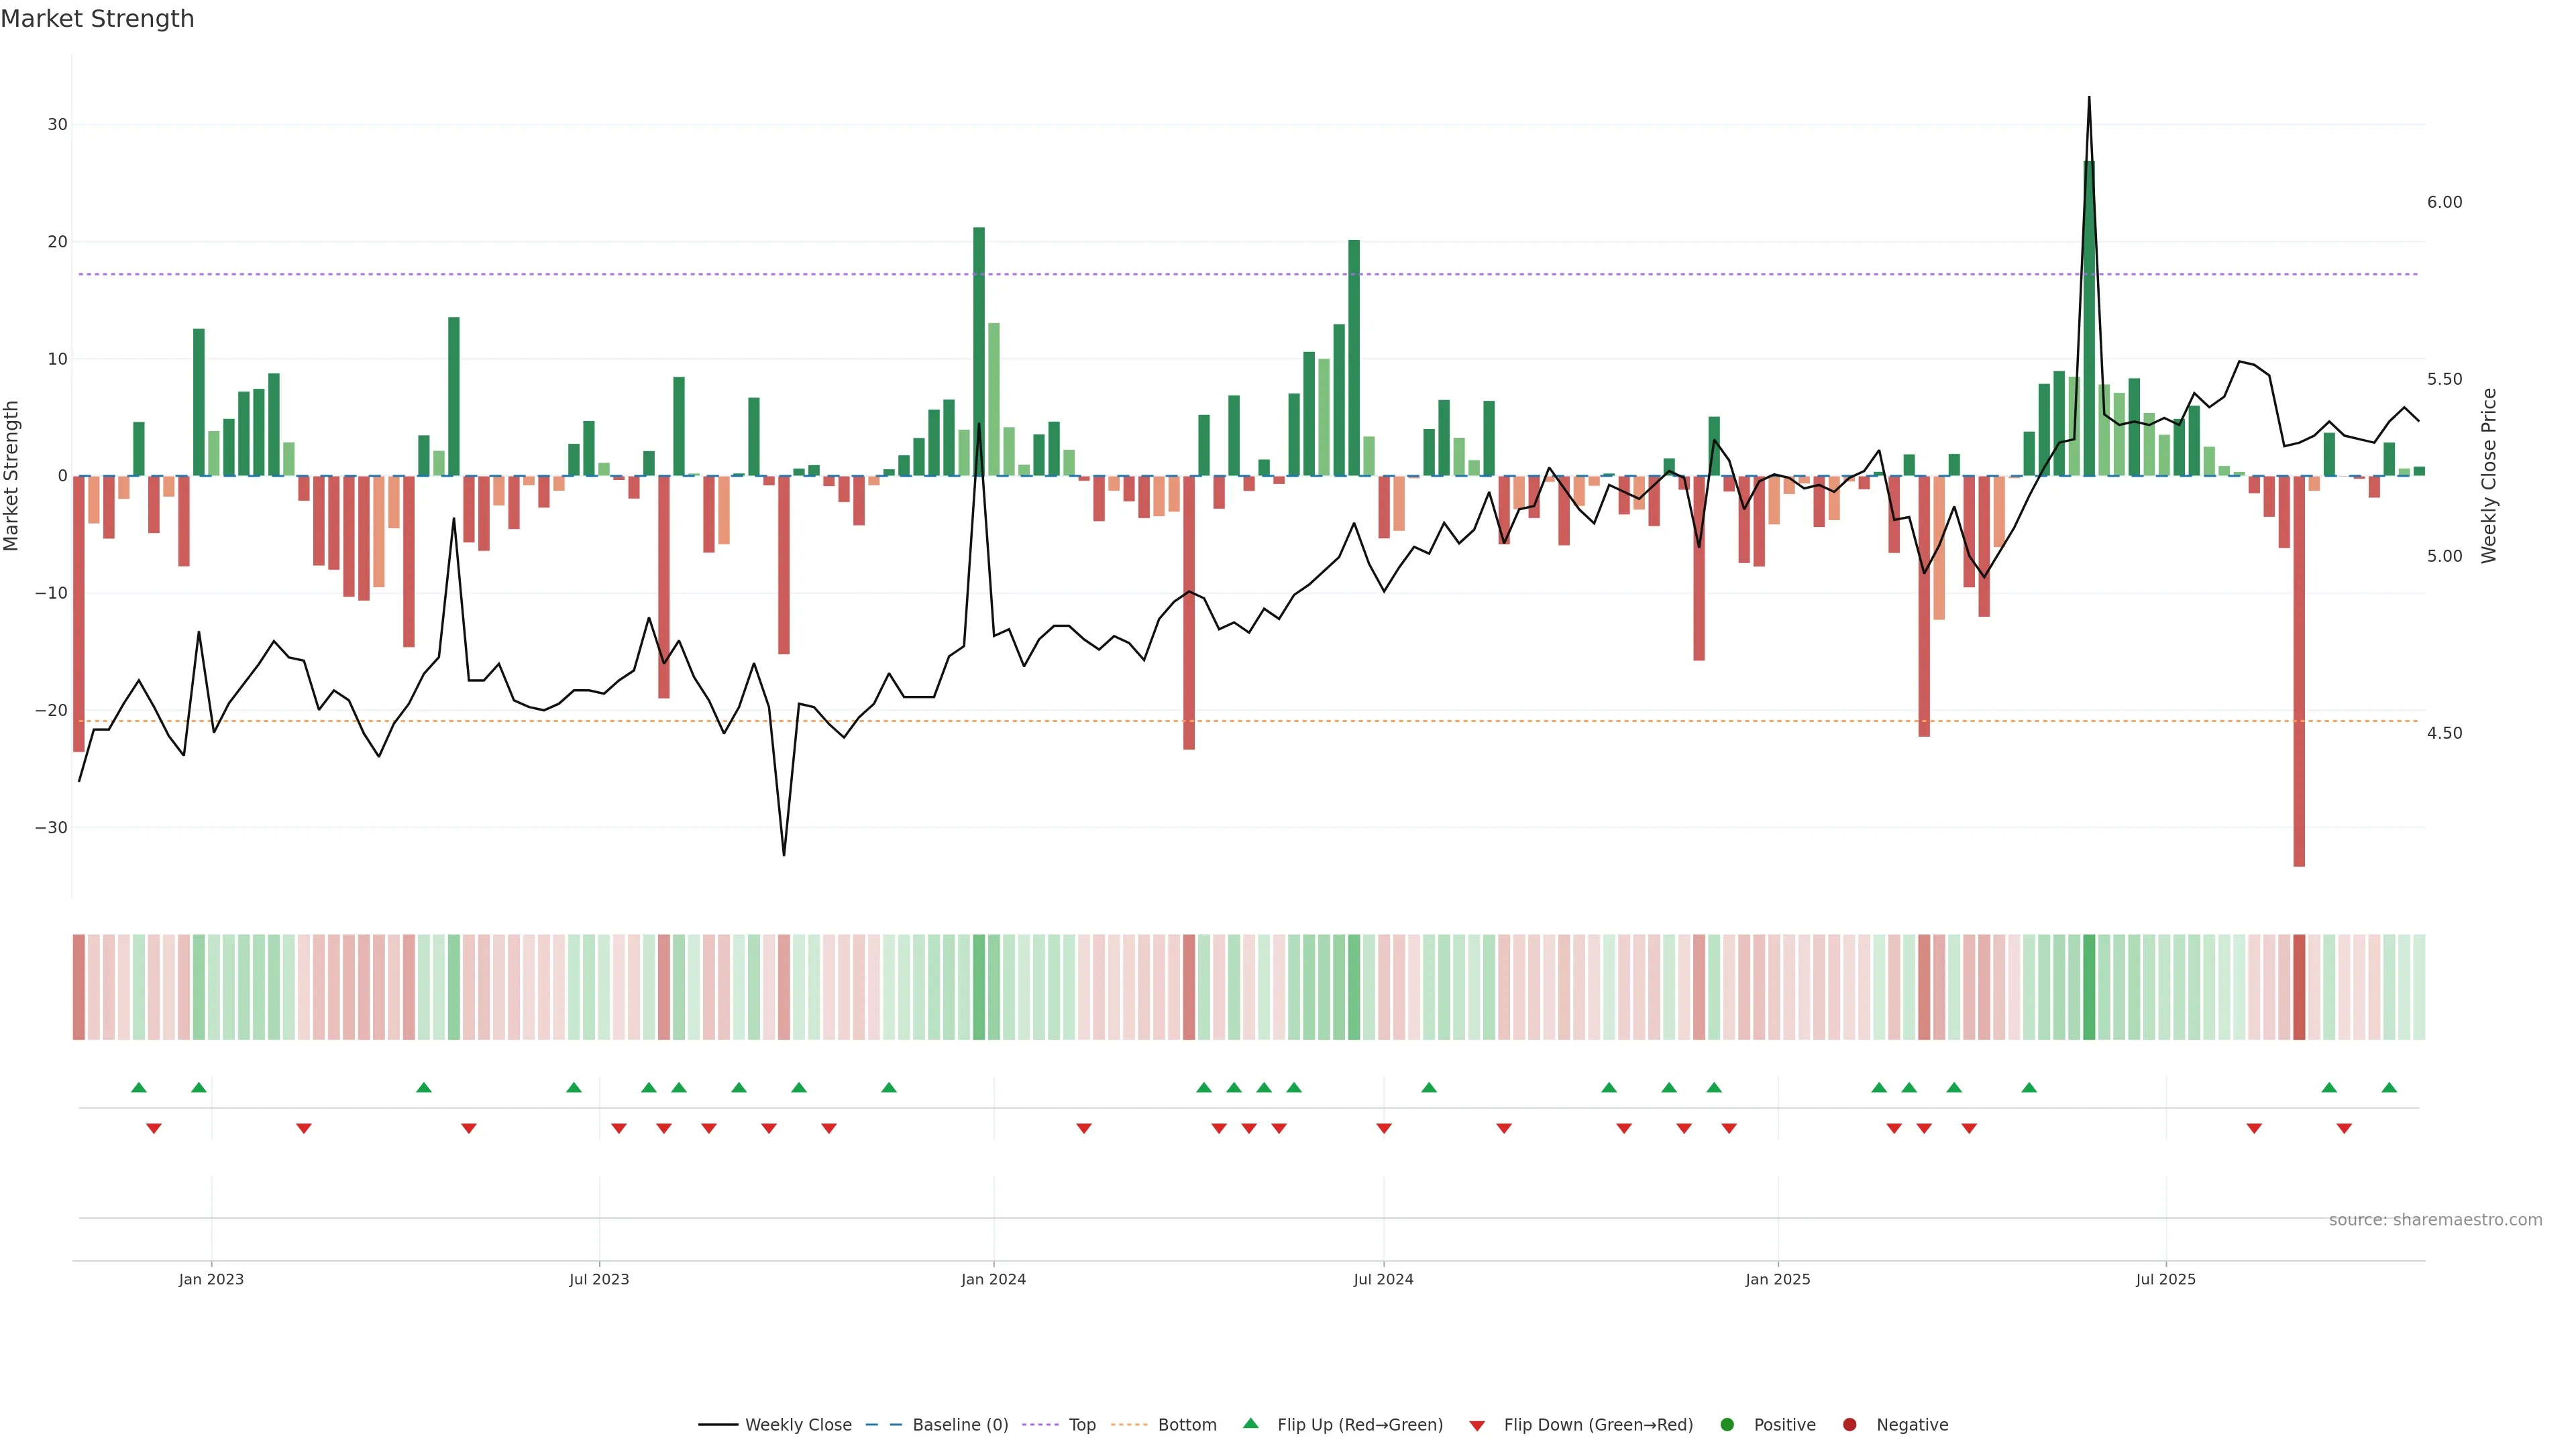The image size is (2576, 1448).
Task: Click the Jan 2023 axis label
Action: 211,1279
